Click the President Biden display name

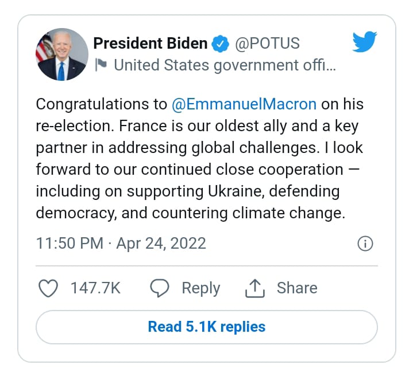pos(150,44)
